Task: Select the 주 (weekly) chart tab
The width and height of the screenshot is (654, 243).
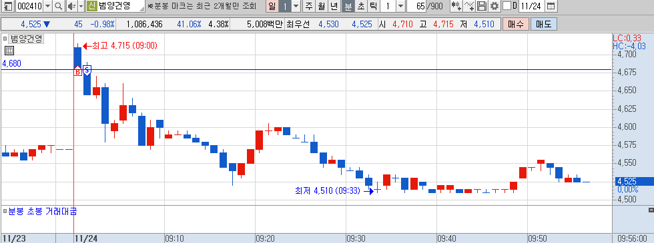Action: point(308,6)
